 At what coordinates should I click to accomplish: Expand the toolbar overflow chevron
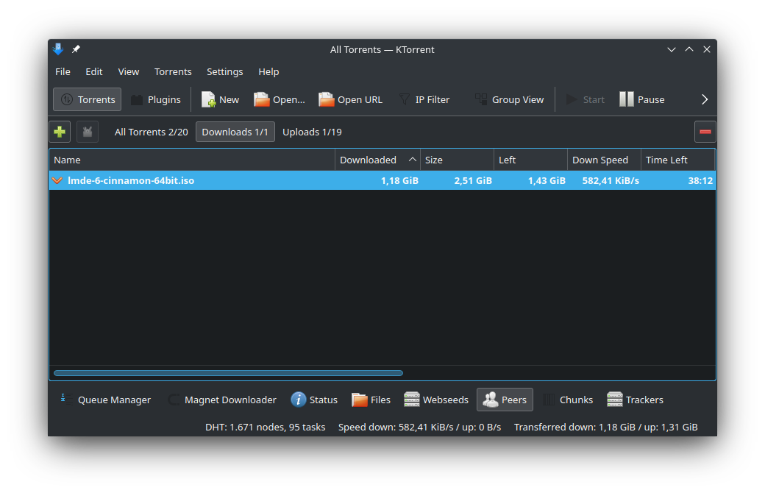point(705,99)
